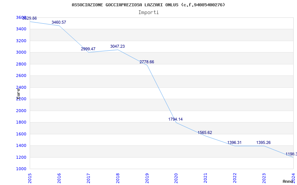Click the 2022 x-axis year label
This screenshot has width=297, height=185.
235,178
